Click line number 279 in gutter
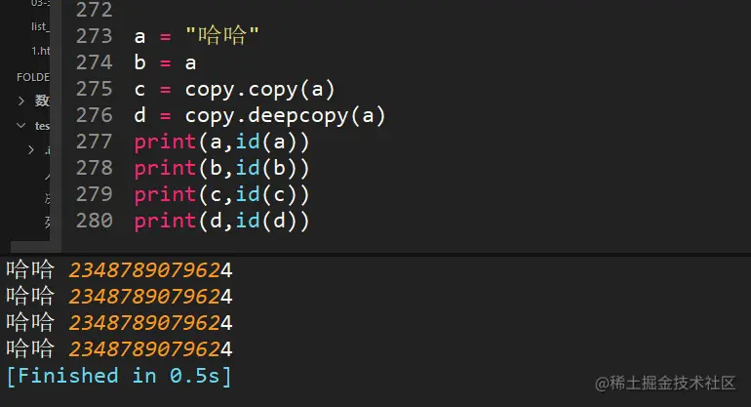Screen dimensions: 751x407 [x=95, y=194]
